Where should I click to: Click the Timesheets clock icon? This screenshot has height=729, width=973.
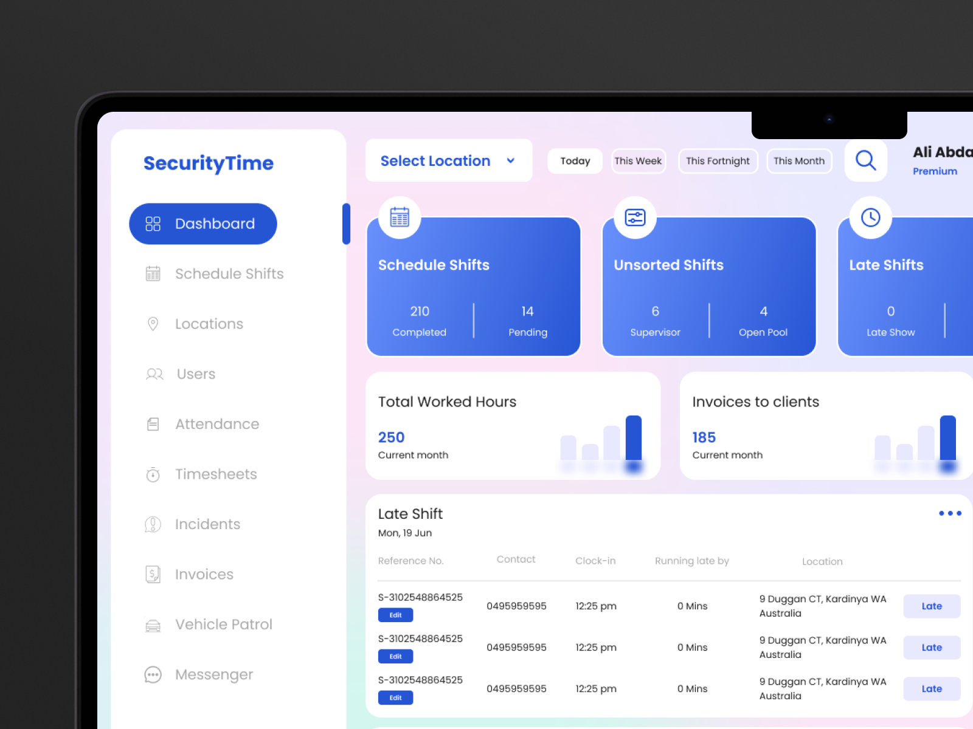(153, 474)
